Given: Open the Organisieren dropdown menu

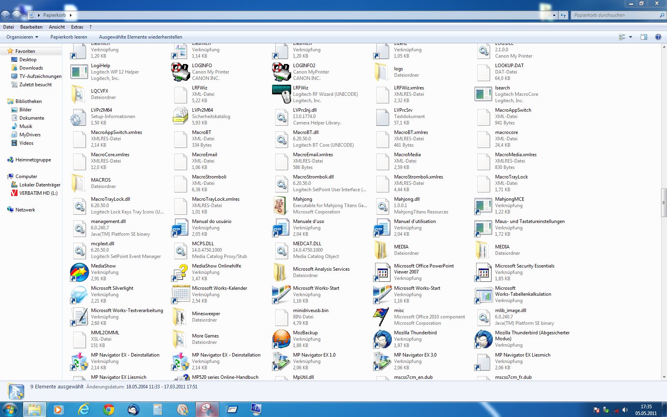Looking at the screenshot, I should click(22, 37).
